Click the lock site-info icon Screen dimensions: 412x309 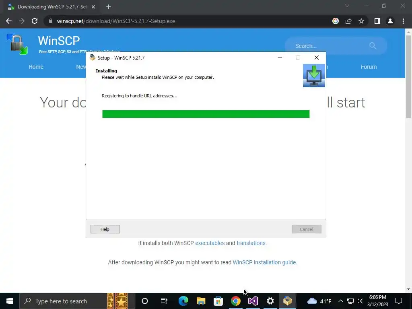(x=51, y=21)
